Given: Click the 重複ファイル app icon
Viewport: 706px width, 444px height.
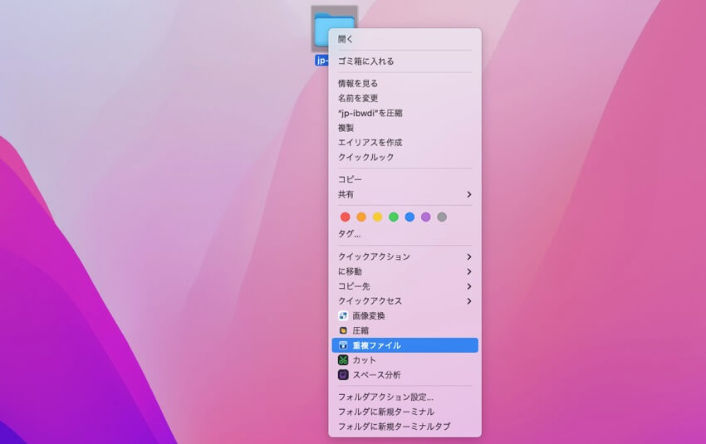Looking at the screenshot, I should [343, 345].
